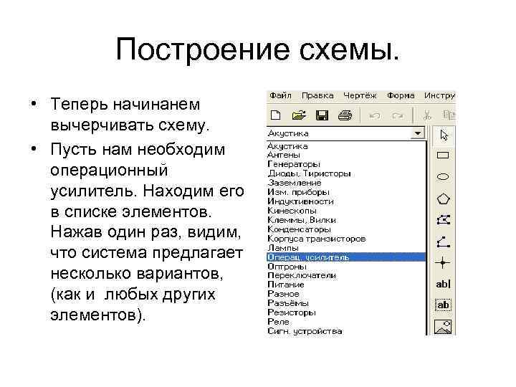The width and height of the screenshot is (516, 387).
Task: Select the Pentagon polygon tool
Action: (x=443, y=199)
